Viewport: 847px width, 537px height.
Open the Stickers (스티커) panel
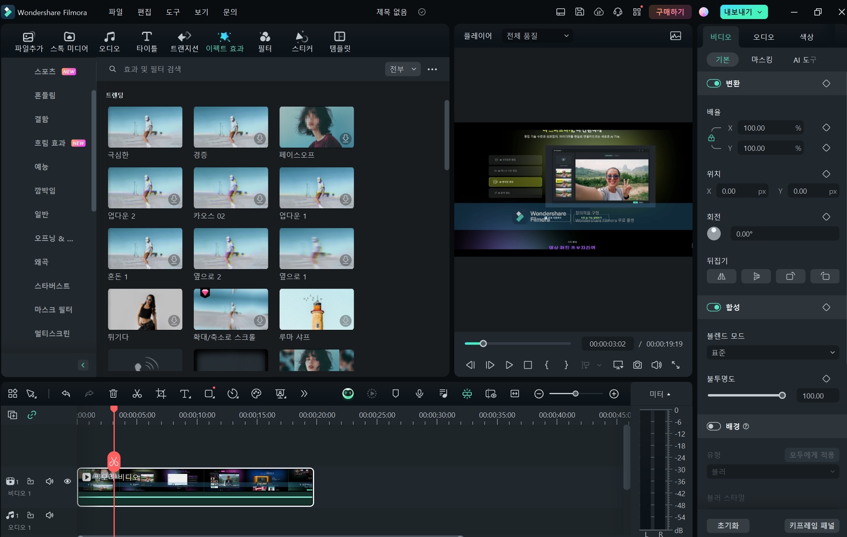[x=302, y=41]
